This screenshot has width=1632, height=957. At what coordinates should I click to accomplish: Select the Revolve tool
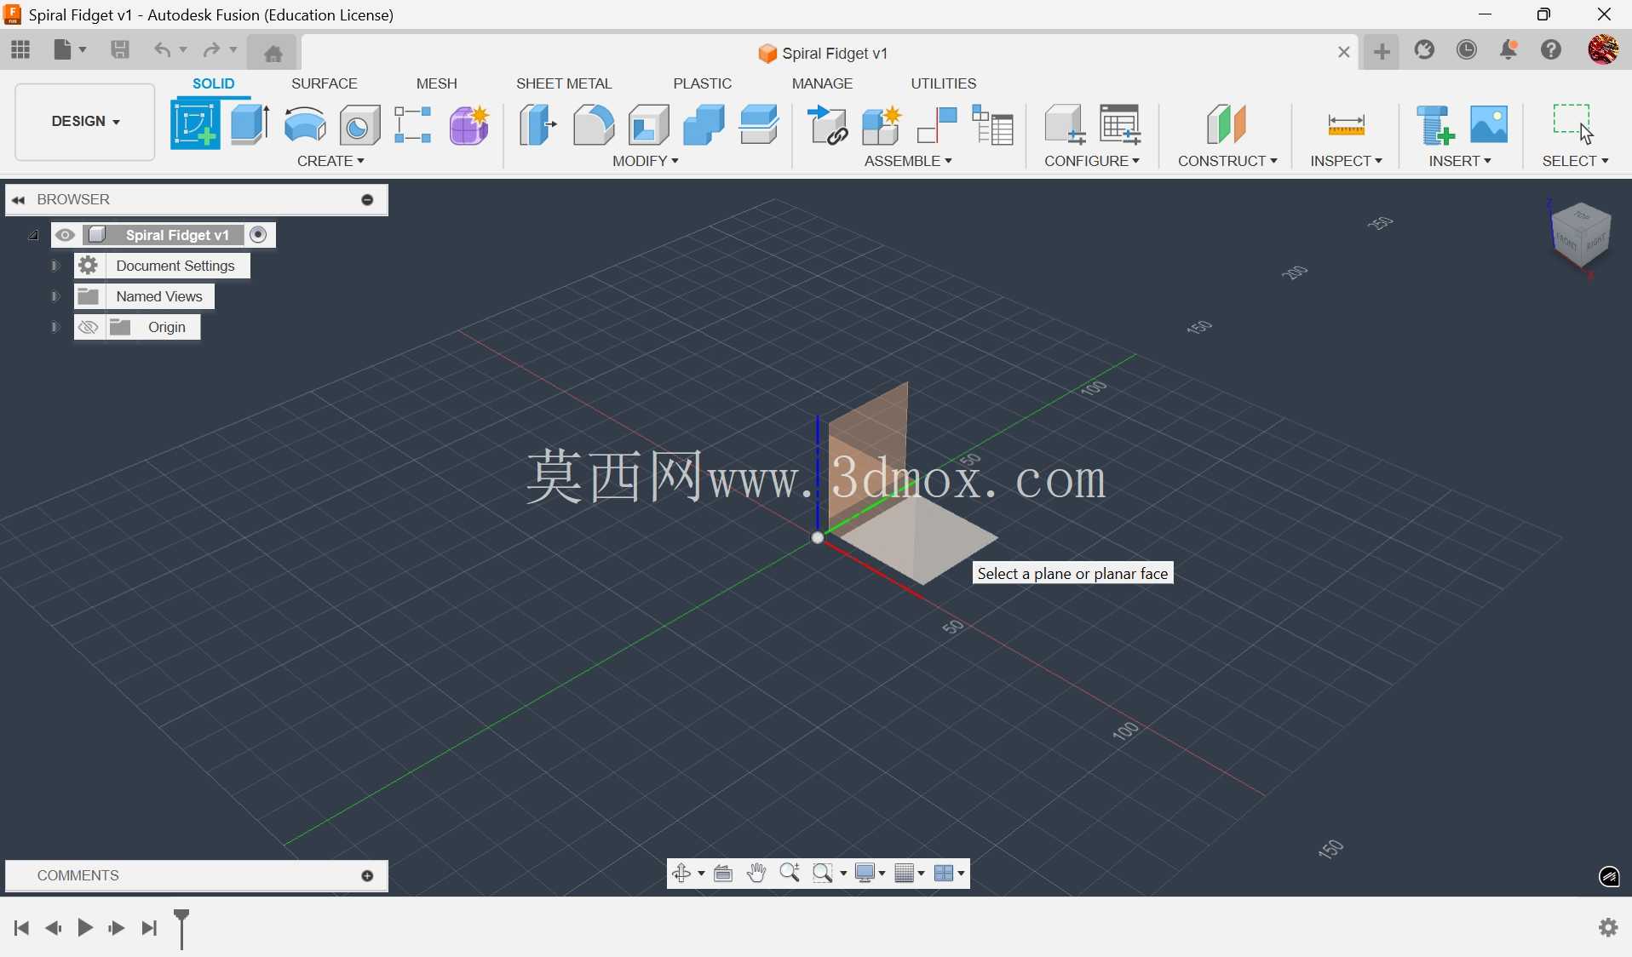(x=305, y=125)
